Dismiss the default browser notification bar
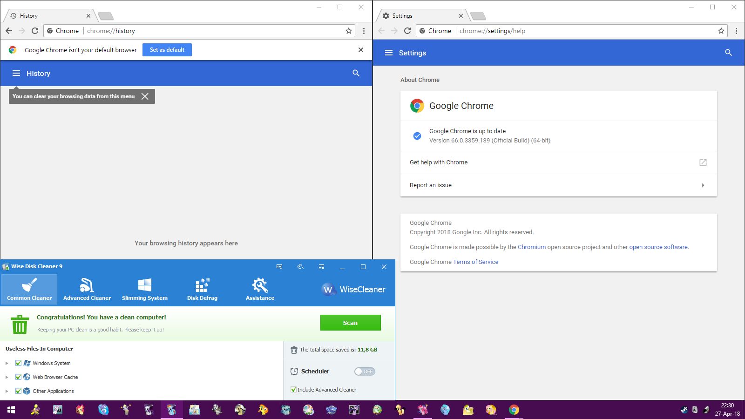This screenshot has width=745, height=419. click(361, 50)
